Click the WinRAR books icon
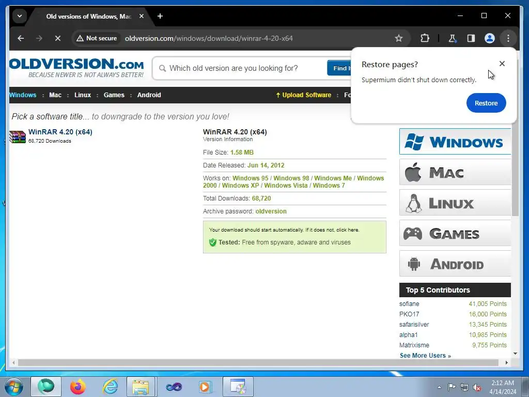This screenshot has height=397, width=529. pos(18,136)
